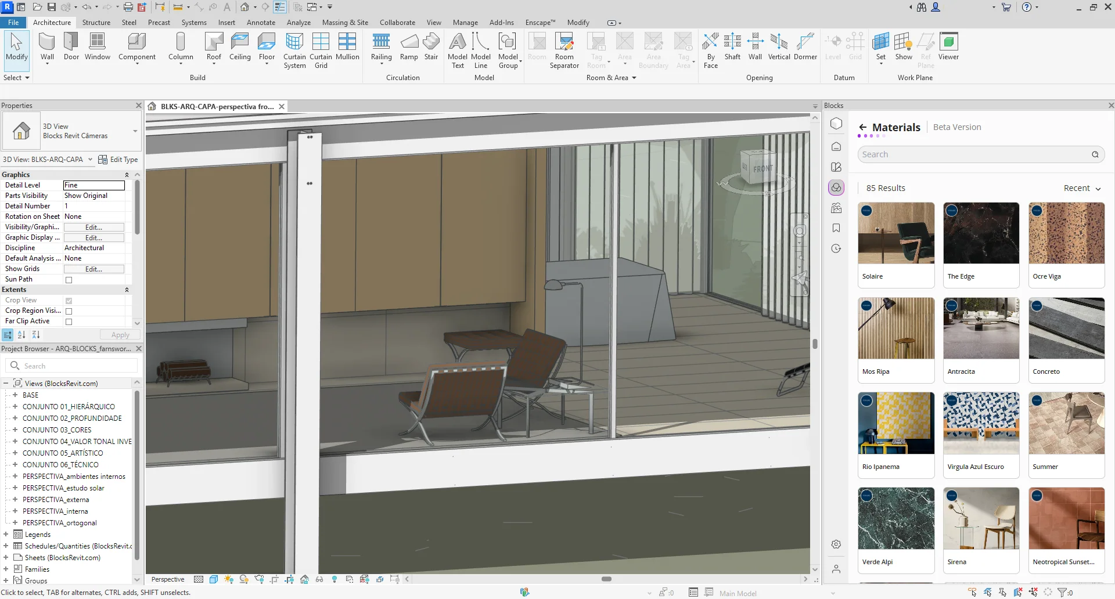1115x599 pixels.
Task: Expand the Legends tree node
Action: (6, 535)
